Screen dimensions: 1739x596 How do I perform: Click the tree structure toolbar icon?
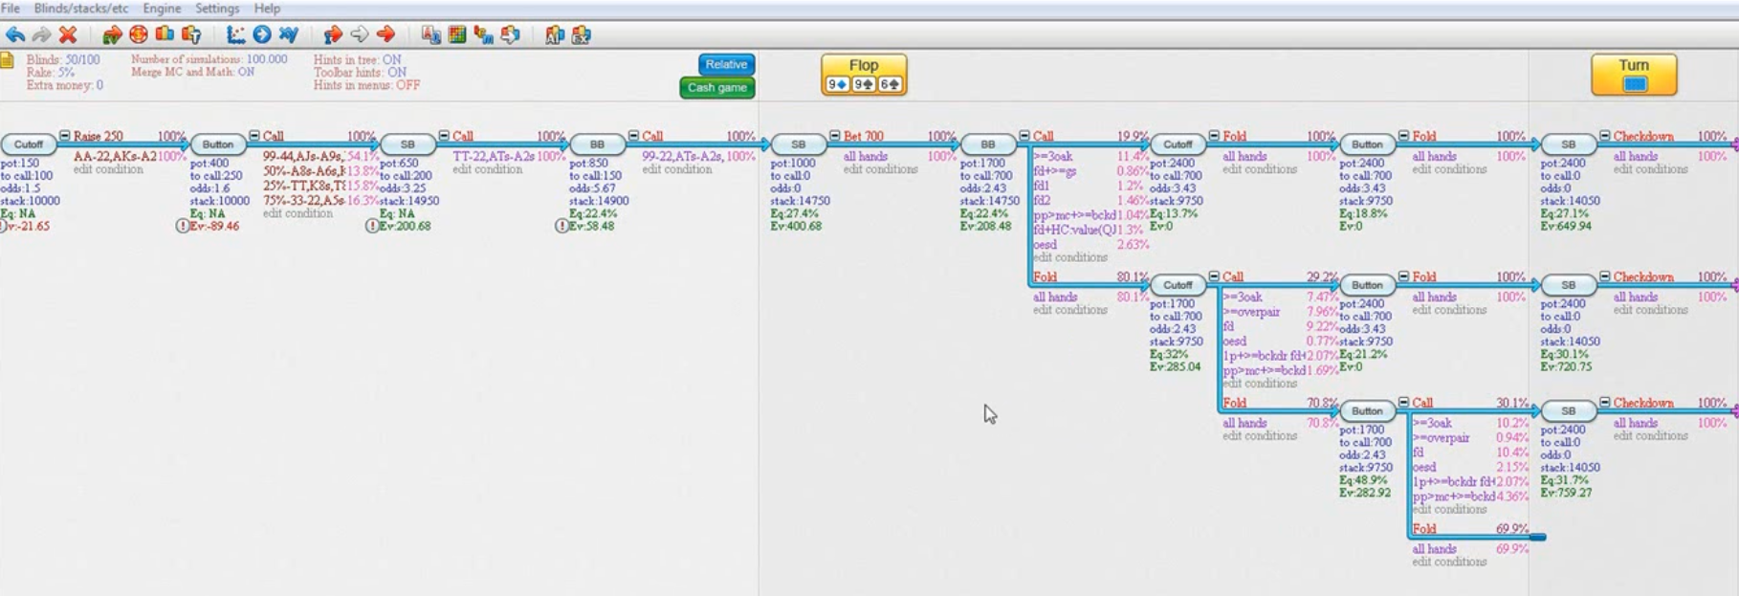pos(483,35)
